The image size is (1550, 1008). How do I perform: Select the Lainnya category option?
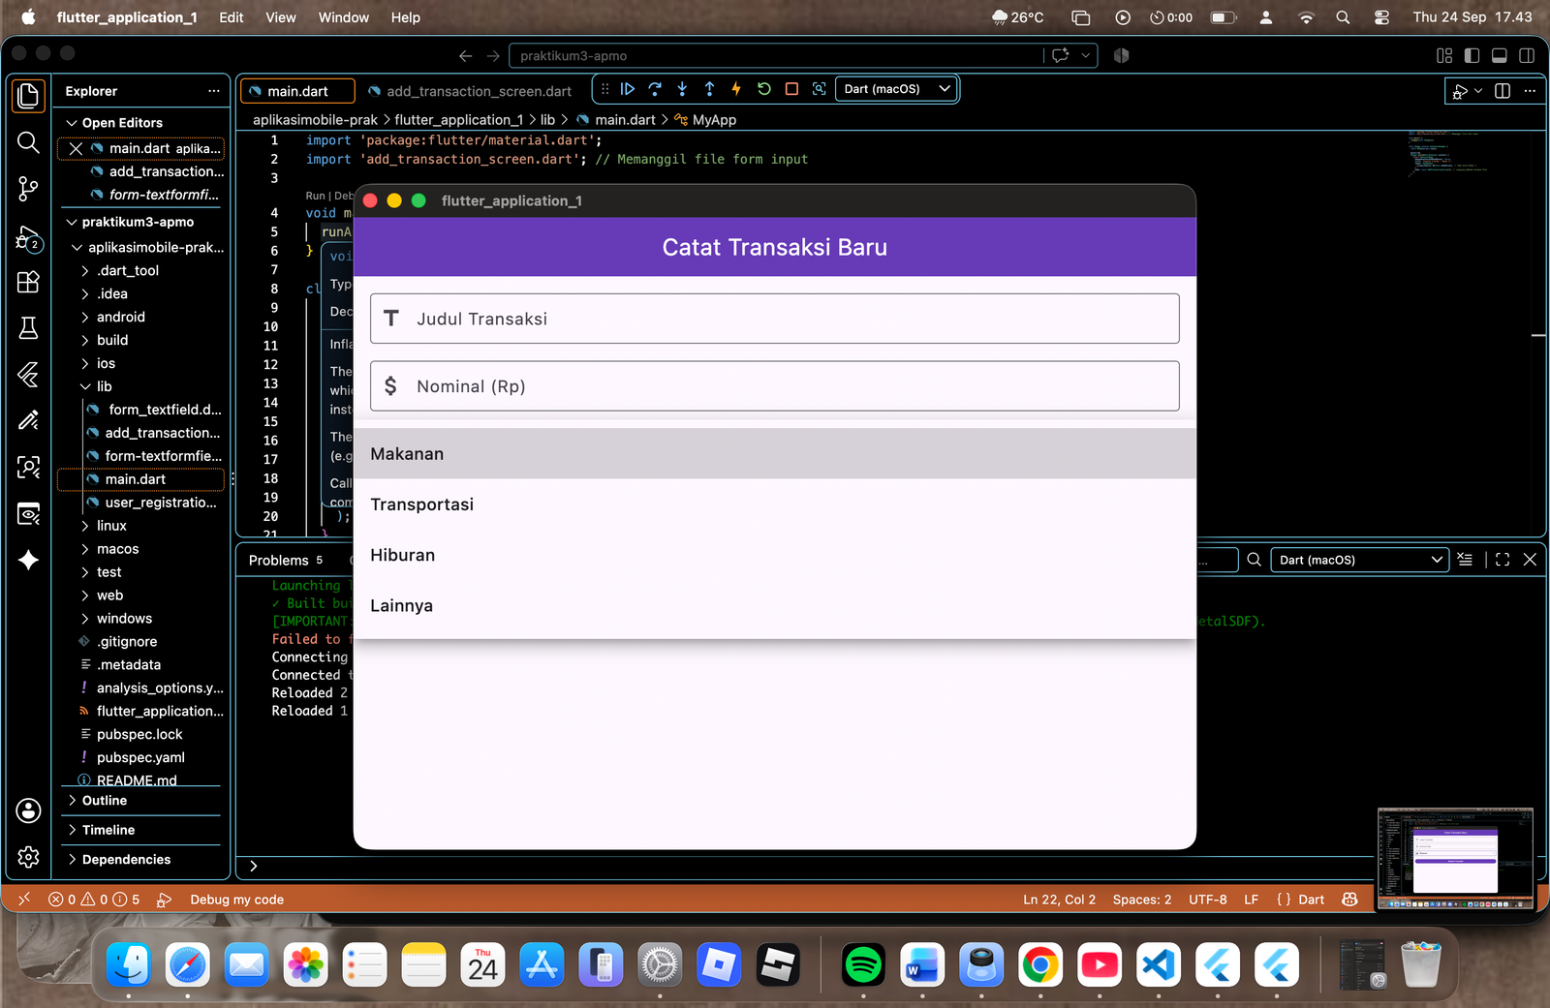(775, 605)
